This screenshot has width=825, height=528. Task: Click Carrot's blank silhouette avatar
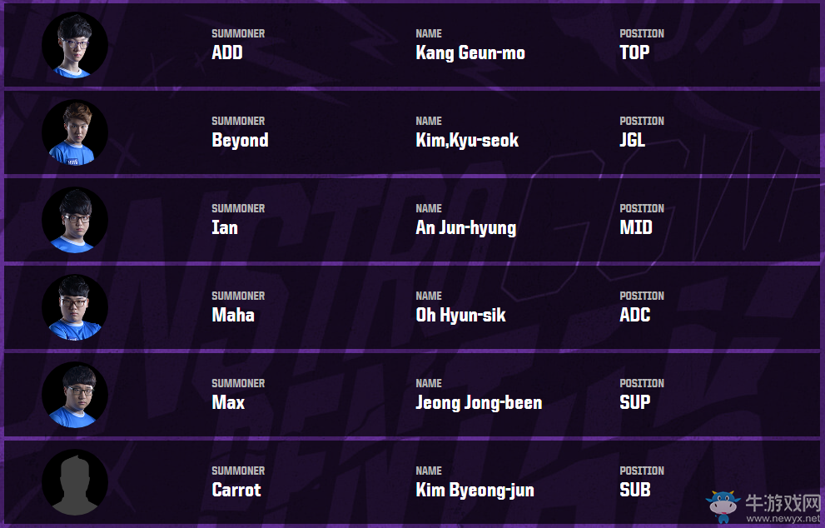(x=75, y=482)
